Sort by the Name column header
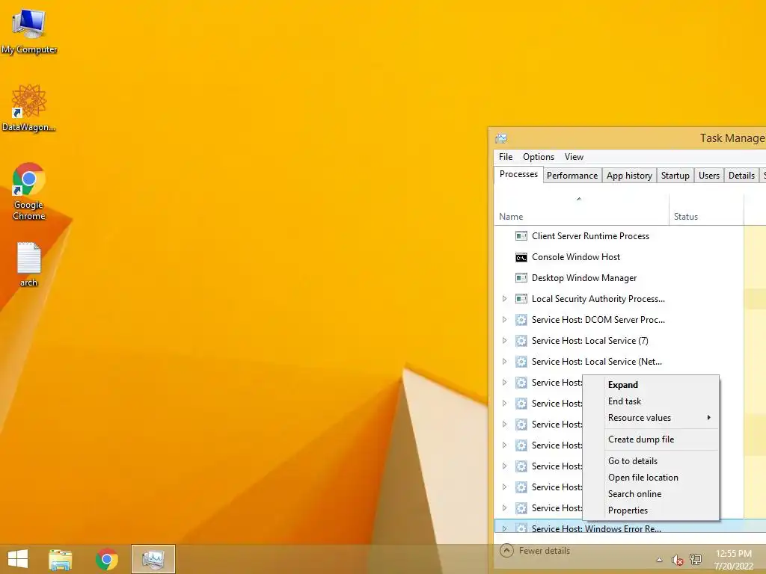 (581, 210)
